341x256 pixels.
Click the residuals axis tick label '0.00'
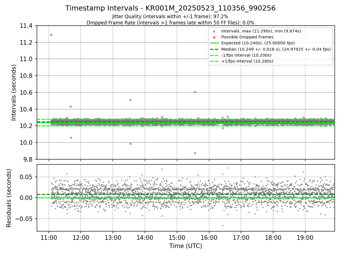pos(27,198)
